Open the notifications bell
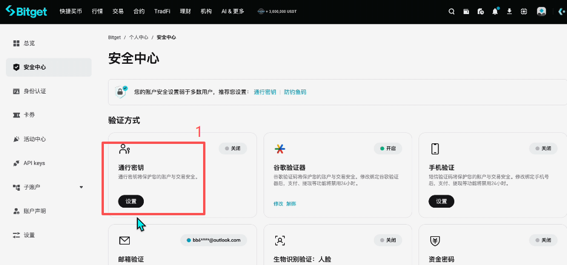Screen dimensions: 567x265 (495, 11)
